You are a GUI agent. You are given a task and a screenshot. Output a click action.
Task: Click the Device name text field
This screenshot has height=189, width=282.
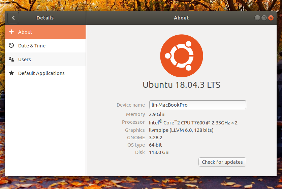[198, 105]
